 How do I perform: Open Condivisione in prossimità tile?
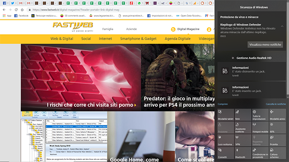click(260, 153)
